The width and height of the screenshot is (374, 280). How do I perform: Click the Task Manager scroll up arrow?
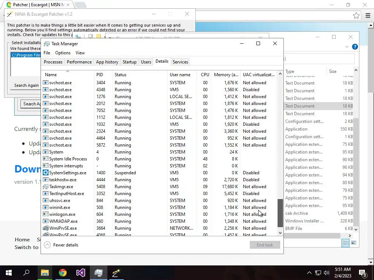point(280,74)
